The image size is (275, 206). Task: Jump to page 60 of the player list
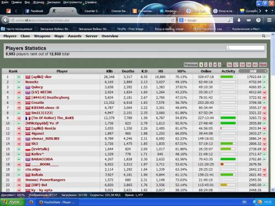(x=255, y=65)
